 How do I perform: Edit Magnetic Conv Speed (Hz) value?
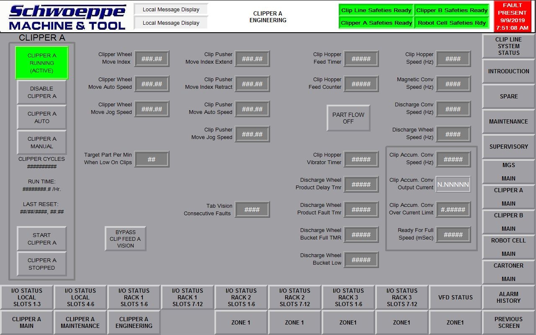click(453, 84)
